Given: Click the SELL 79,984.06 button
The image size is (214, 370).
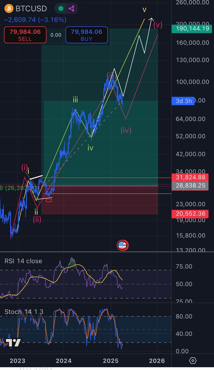Looking at the screenshot, I should 25,35.
